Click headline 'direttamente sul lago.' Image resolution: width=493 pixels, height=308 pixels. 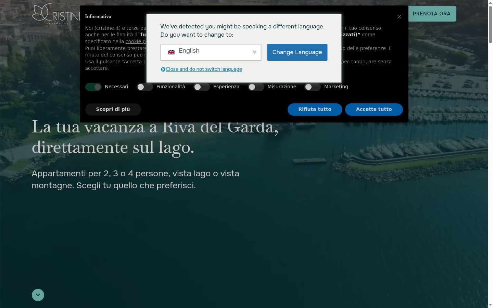[113, 147]
